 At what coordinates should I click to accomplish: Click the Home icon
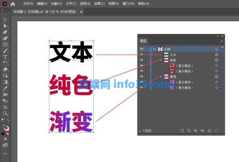pos(13,4)
